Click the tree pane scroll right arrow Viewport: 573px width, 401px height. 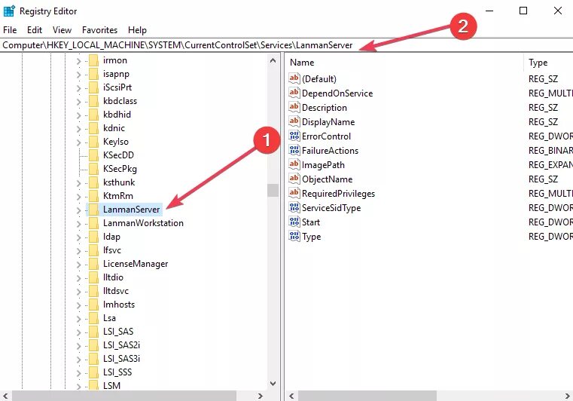[260, 396]
